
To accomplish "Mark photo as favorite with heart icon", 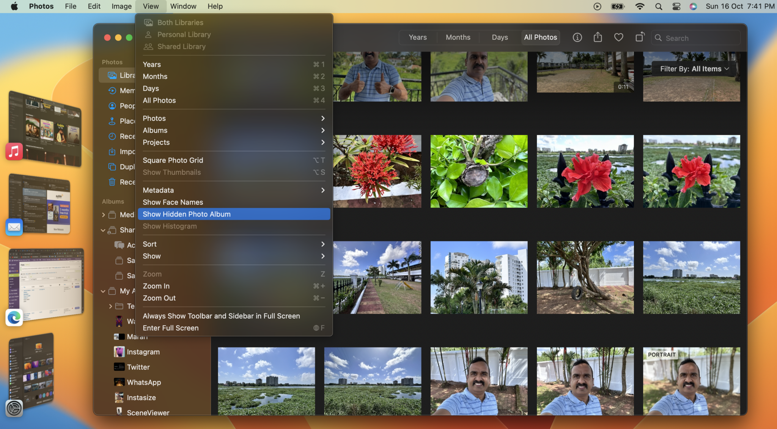I will (618, 38).
